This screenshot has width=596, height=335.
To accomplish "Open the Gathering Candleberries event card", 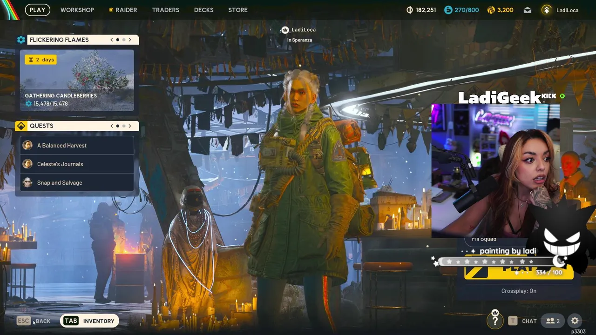I will [77, 80].
